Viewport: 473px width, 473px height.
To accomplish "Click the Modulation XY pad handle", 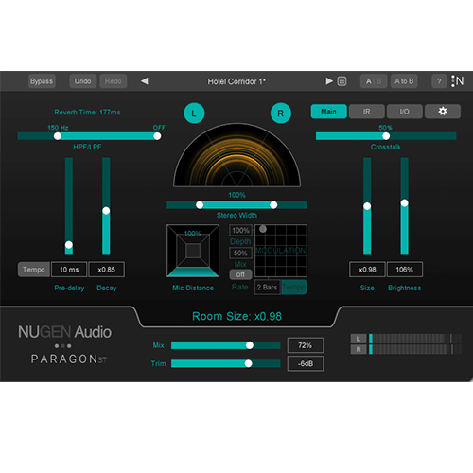I will (263, 229).
